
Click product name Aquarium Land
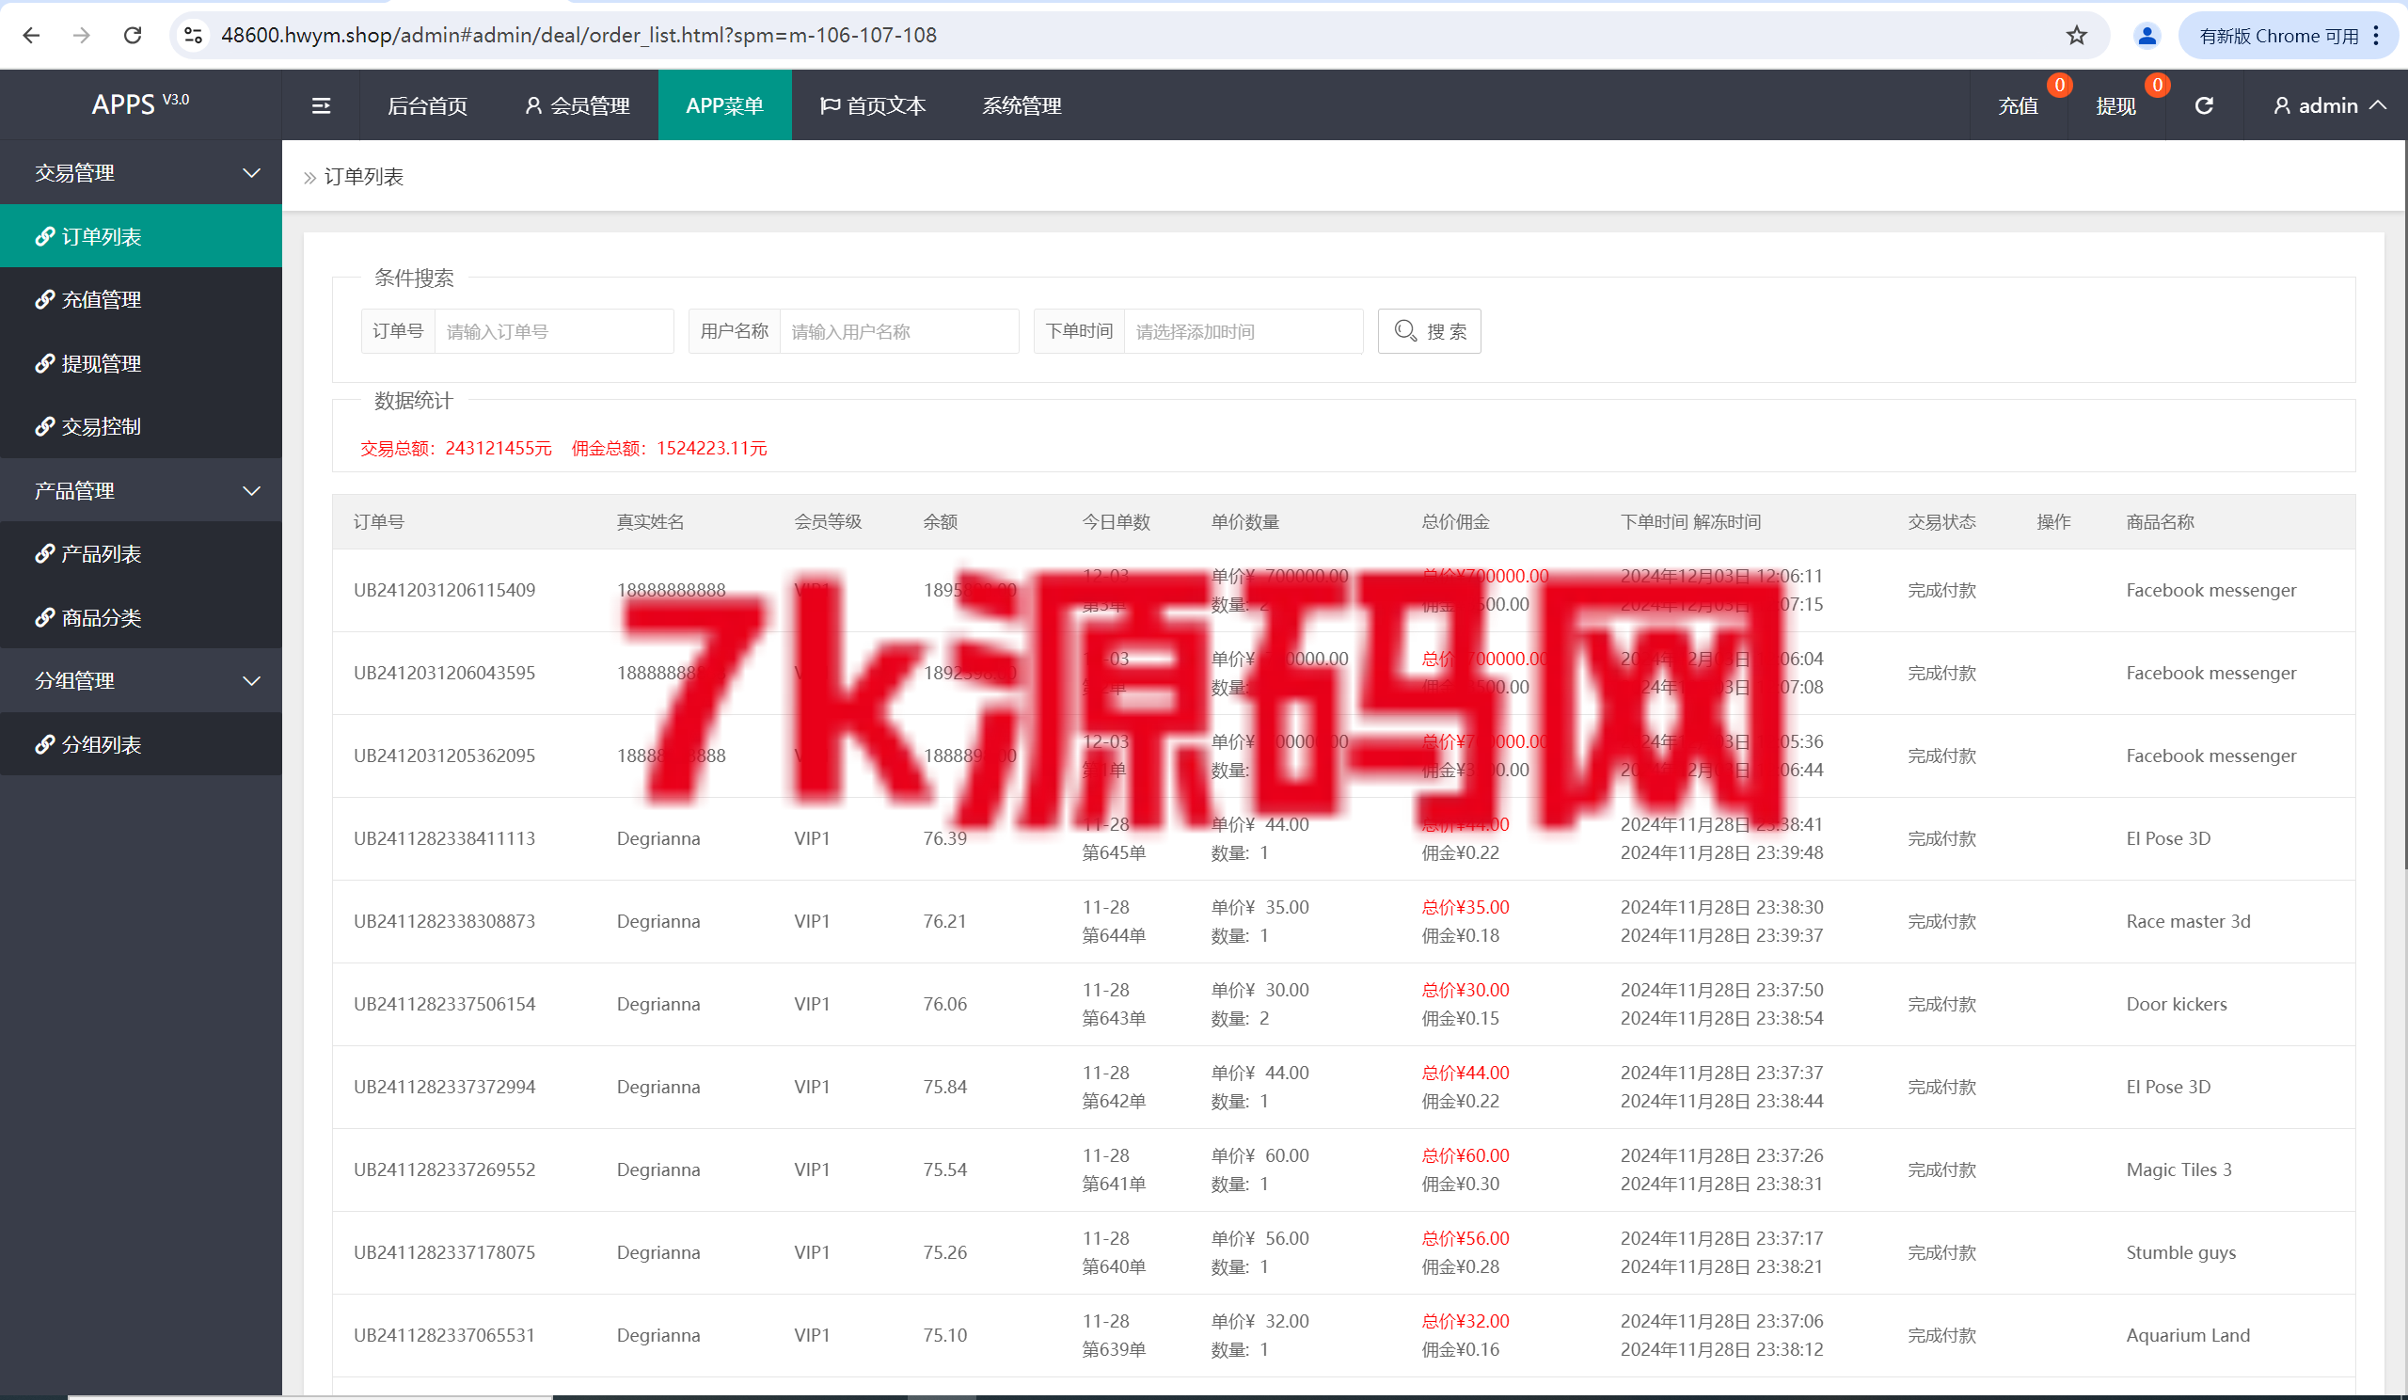pos(2187,1335)
